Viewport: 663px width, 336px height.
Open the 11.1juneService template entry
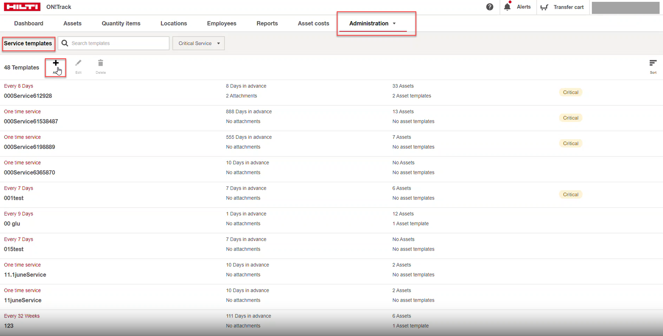(25, 275)
